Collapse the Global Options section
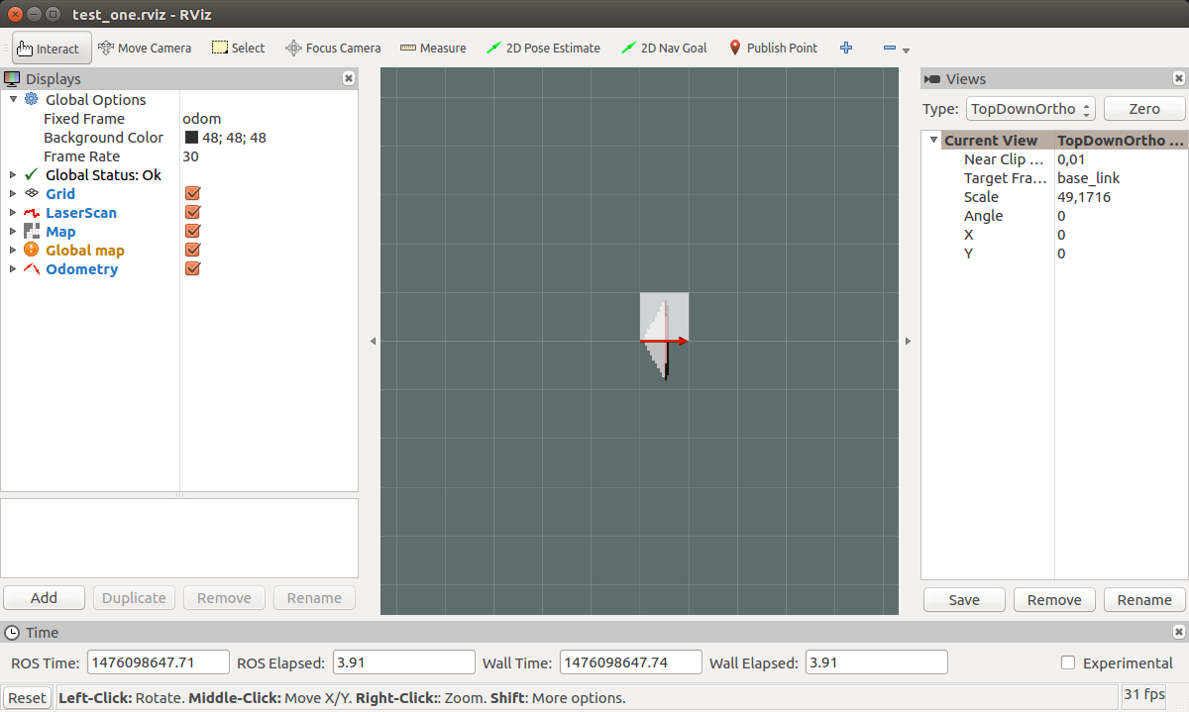1189x712 pixels. pos(13,100)
